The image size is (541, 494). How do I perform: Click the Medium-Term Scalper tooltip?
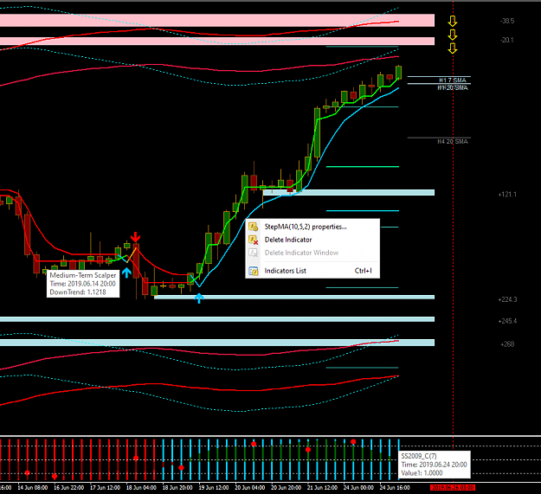83,284
